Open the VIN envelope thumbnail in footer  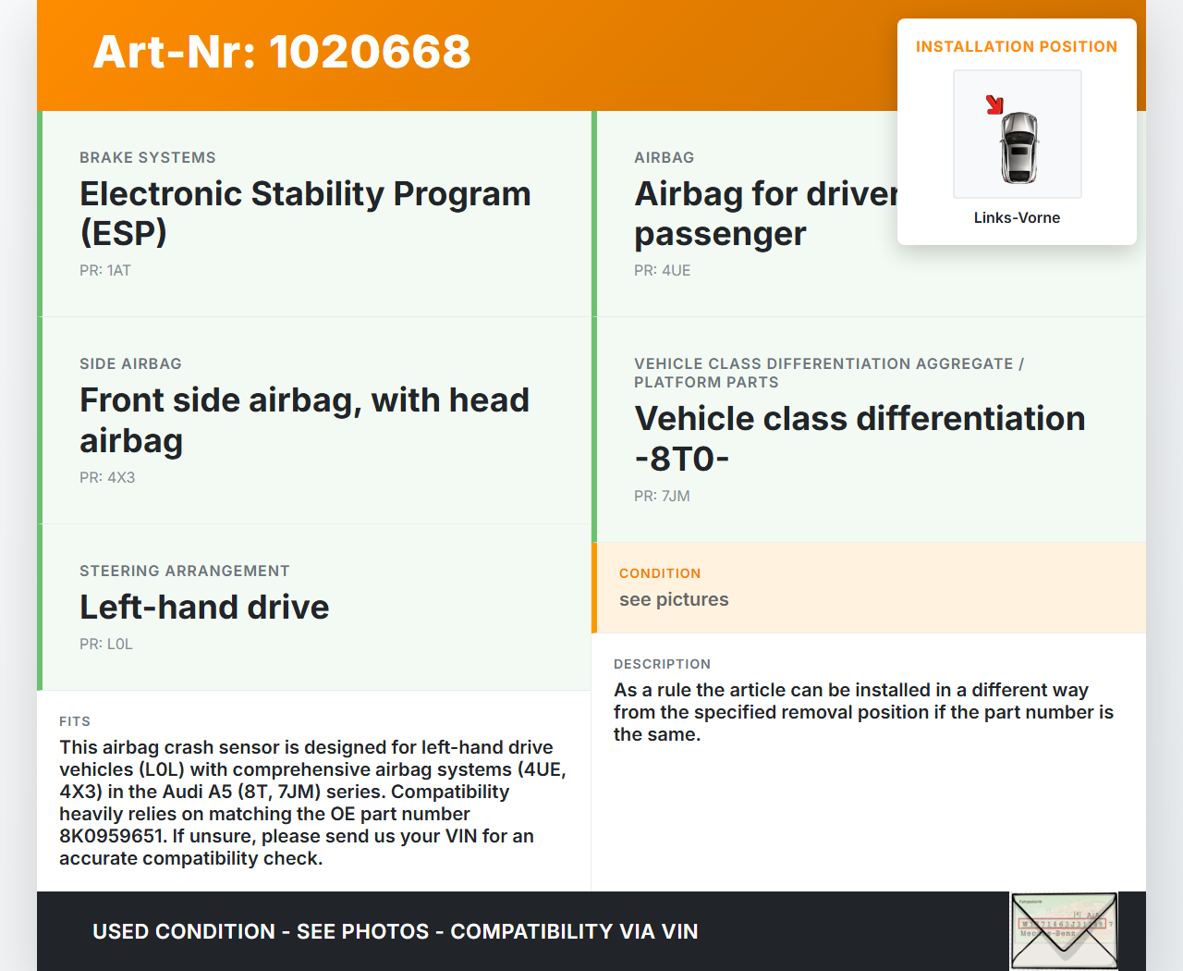1064,930
